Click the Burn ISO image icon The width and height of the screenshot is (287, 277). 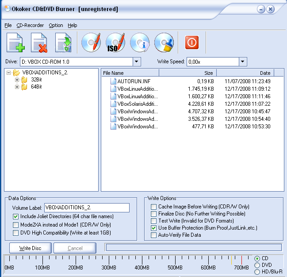click(115, 42)
